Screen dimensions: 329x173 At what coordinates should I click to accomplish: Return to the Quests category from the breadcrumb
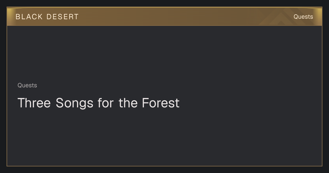27,85
